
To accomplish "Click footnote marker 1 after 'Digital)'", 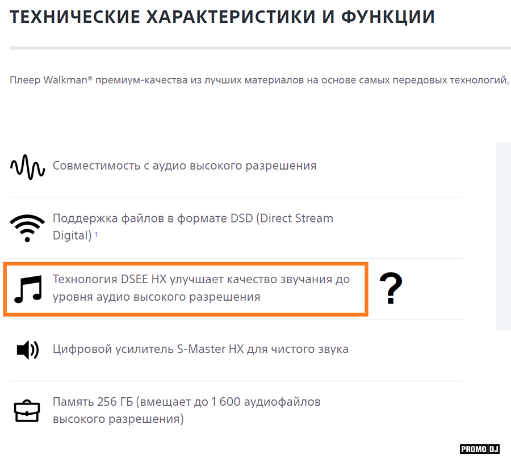I will (96, 233).
